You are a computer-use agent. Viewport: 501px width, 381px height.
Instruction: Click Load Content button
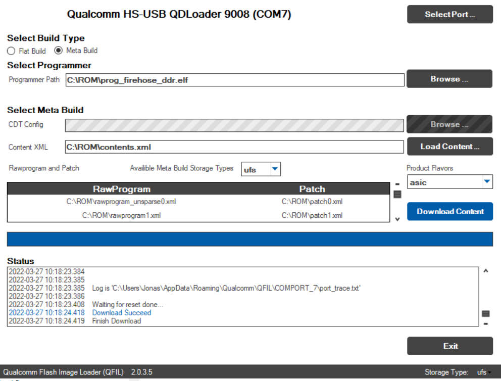(x=450, y=147)
